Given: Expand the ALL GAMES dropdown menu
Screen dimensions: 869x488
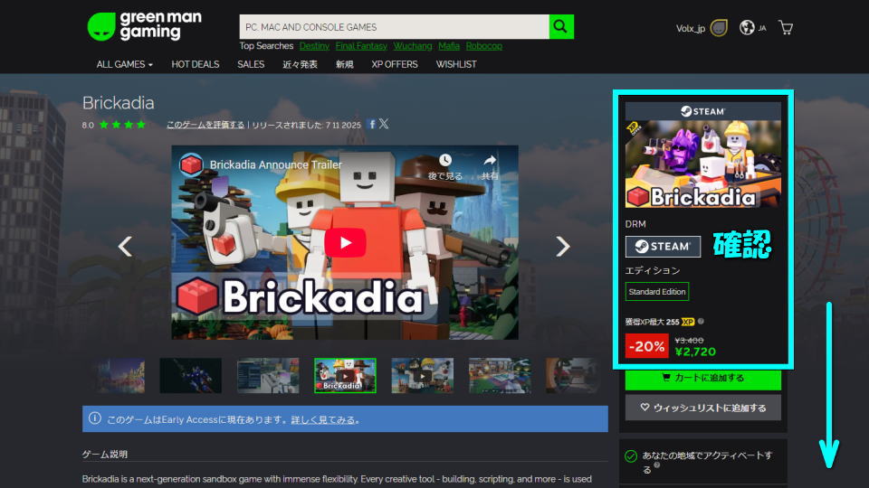Looking at the screenshot, I should [x=124, y=64].
